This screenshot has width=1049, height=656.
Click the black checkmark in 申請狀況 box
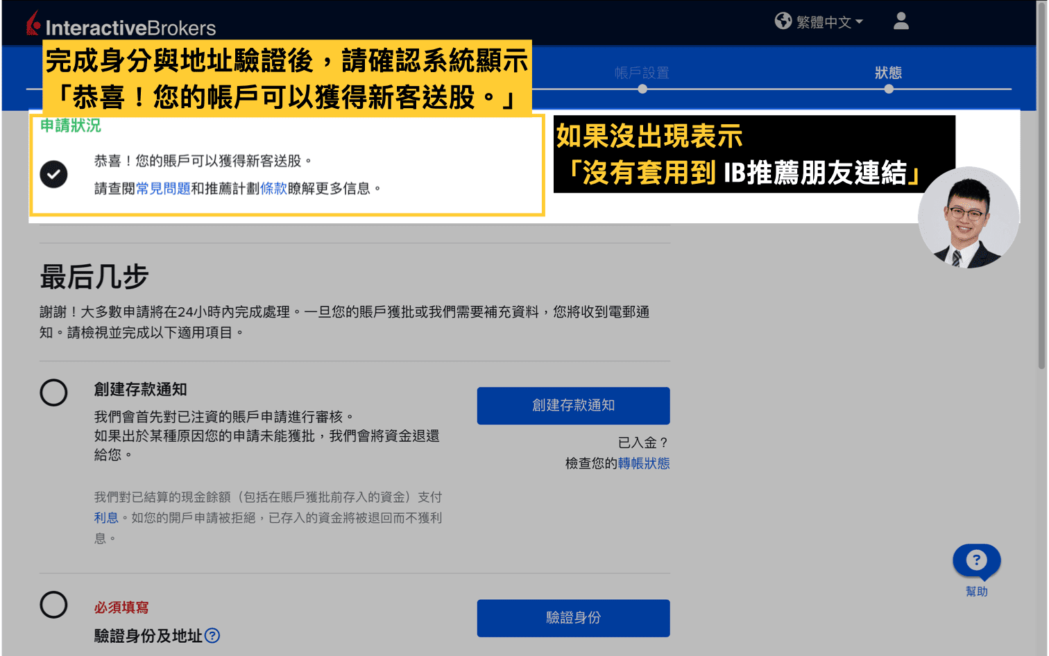point(53,174)
